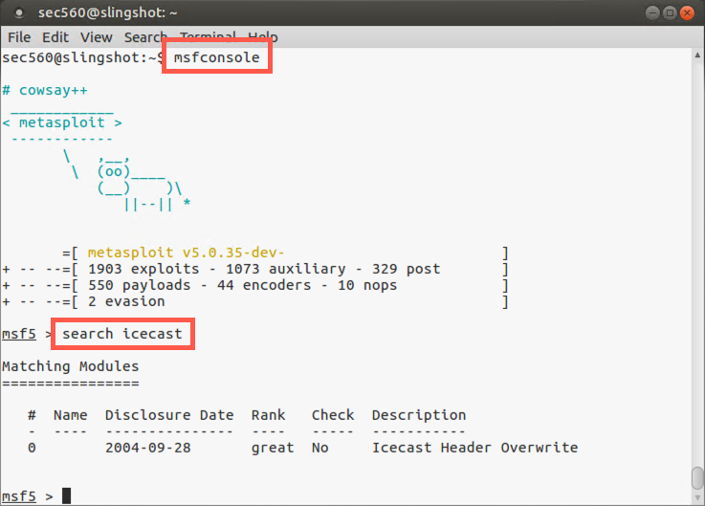Click 'sec560@slingshot:~$' shell prompt
Viewport: 705px width, 506px height.
point(82,57)
